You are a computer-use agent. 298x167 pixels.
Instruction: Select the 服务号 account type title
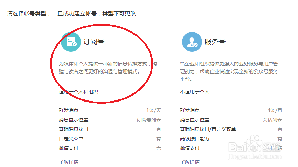click(215, 42)
